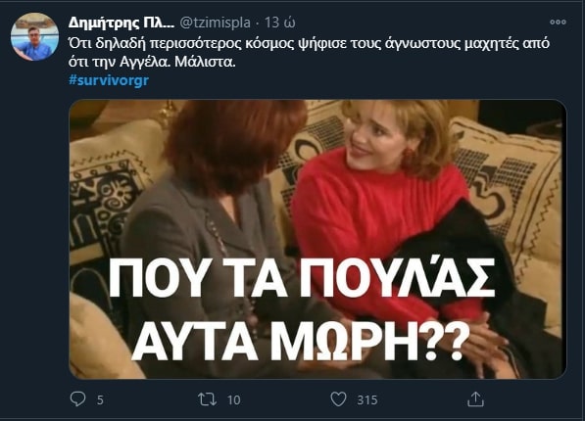Click the ΑΥΤΑ ΜΩΡΗ?? caption line
Screen dimensions: 585x421
299,342
